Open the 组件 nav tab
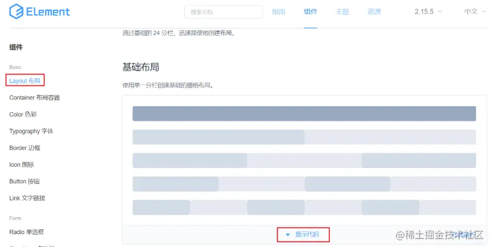This screenshot has height=249, width=492. point(310,11)
